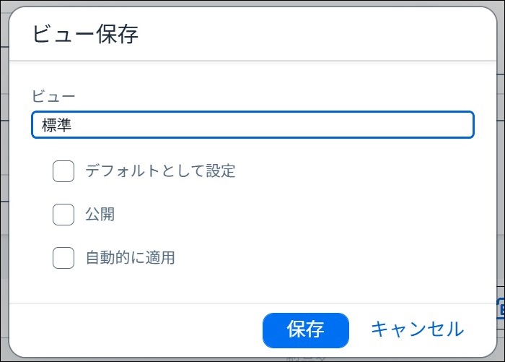Screen dimensions: 505x362
Task: Focus the ビュー name input field
Action: [252, 124]
